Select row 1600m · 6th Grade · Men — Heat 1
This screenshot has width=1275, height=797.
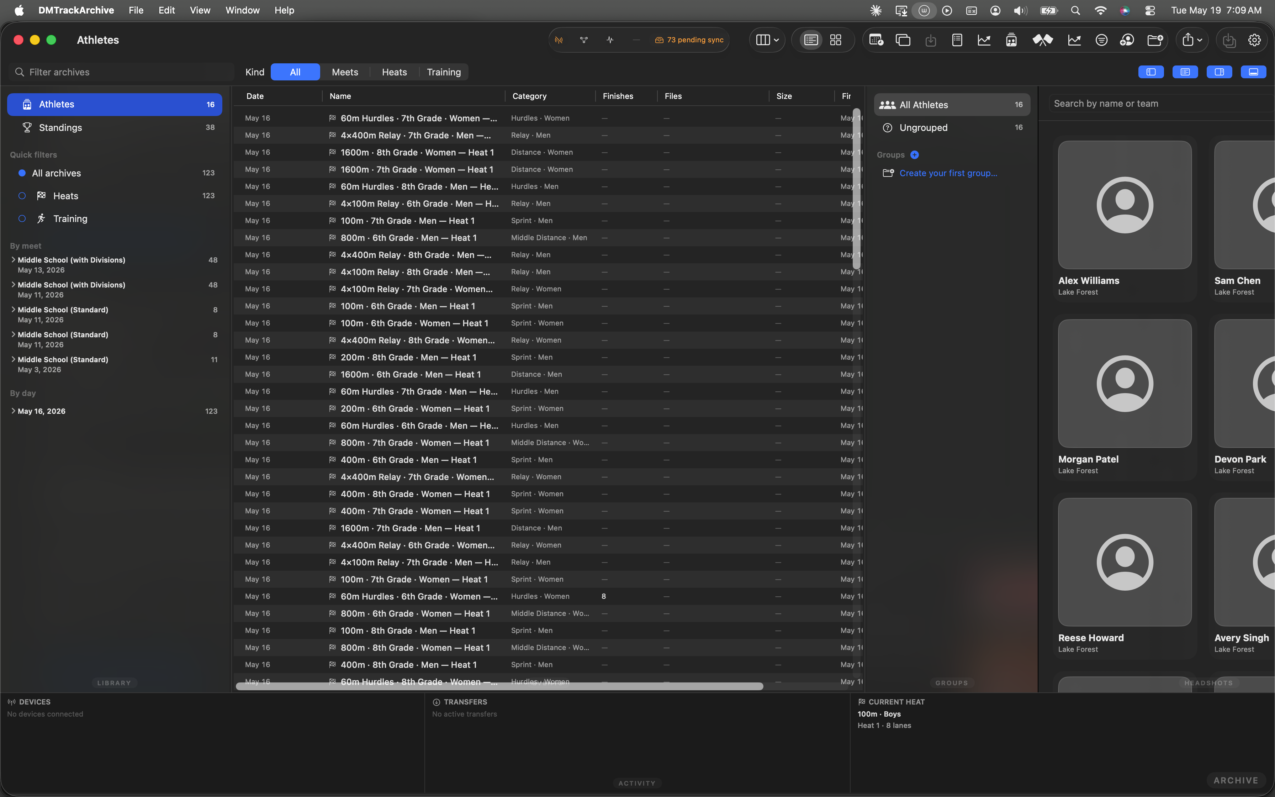click(548, 374)
